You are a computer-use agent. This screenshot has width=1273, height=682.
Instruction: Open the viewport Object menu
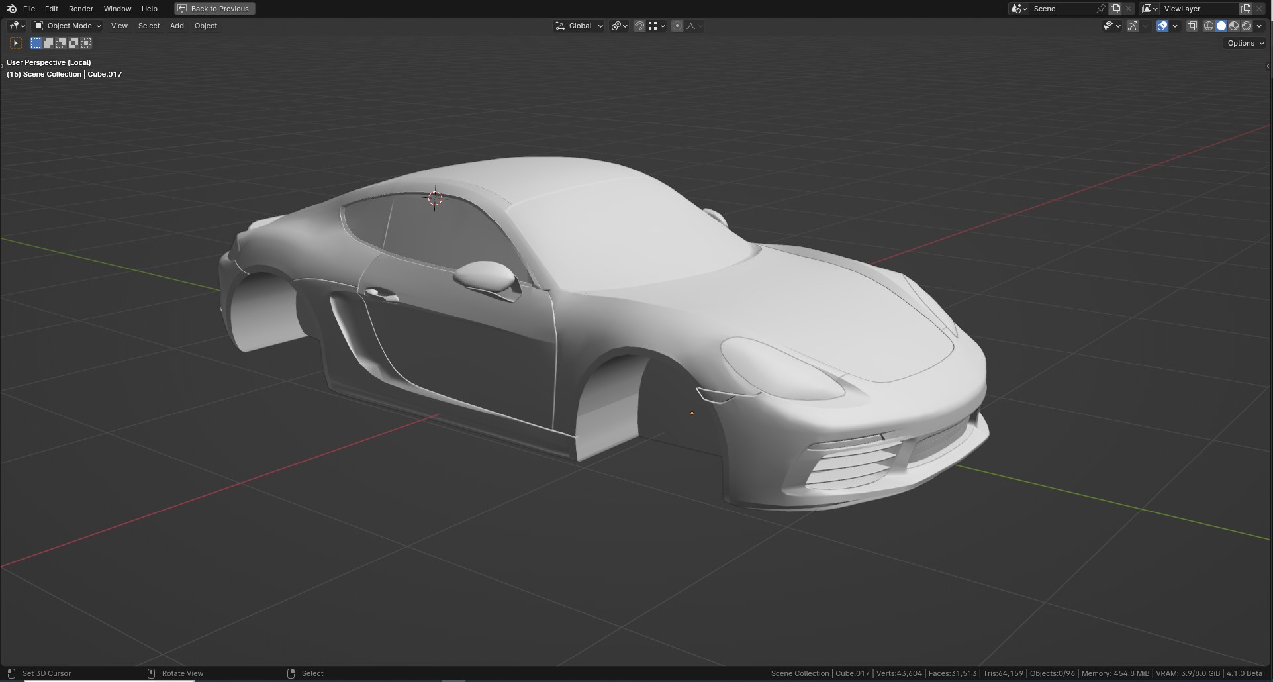(206, 26)
